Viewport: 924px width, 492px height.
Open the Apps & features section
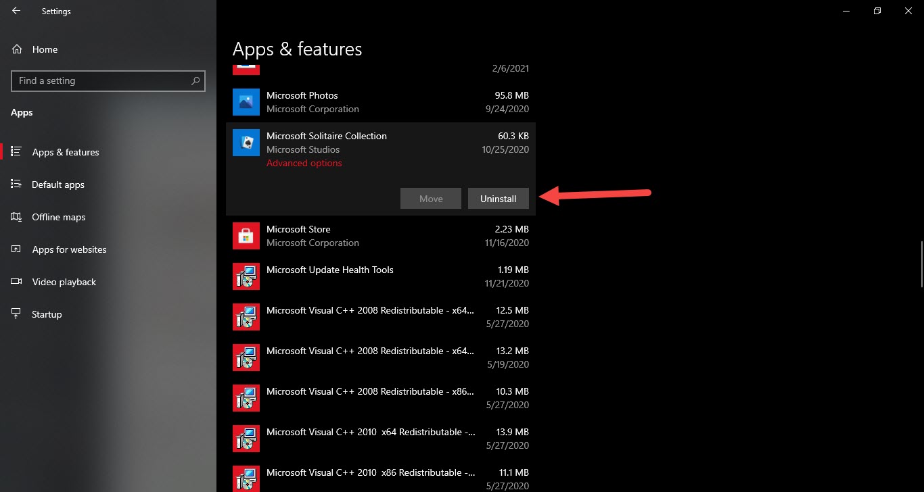[x=66, y=152]
